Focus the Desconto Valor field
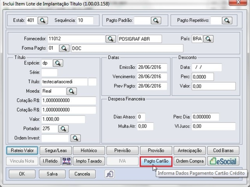250x187 pixels. [214, 86]
